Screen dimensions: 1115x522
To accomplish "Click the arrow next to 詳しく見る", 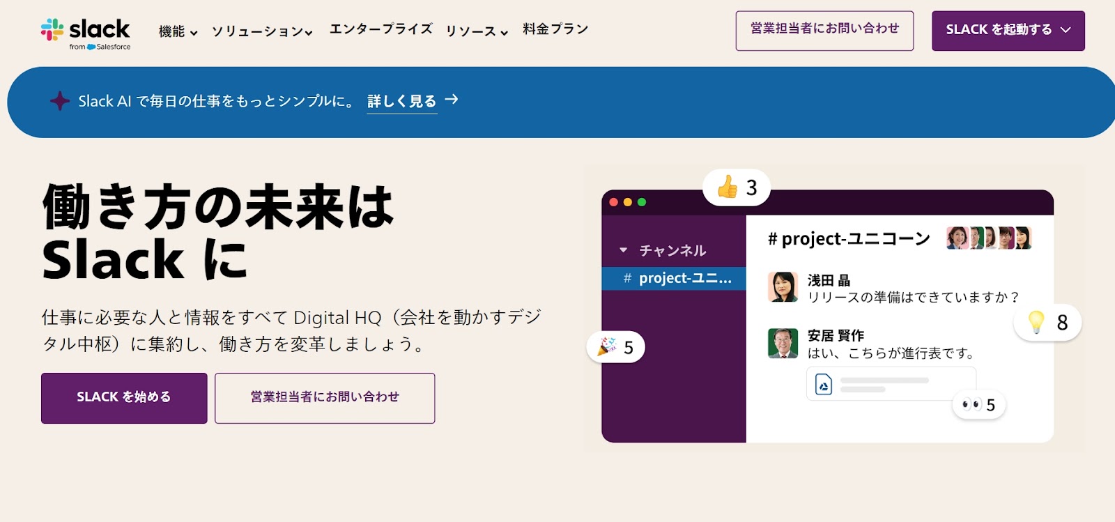I will (452, 100).
